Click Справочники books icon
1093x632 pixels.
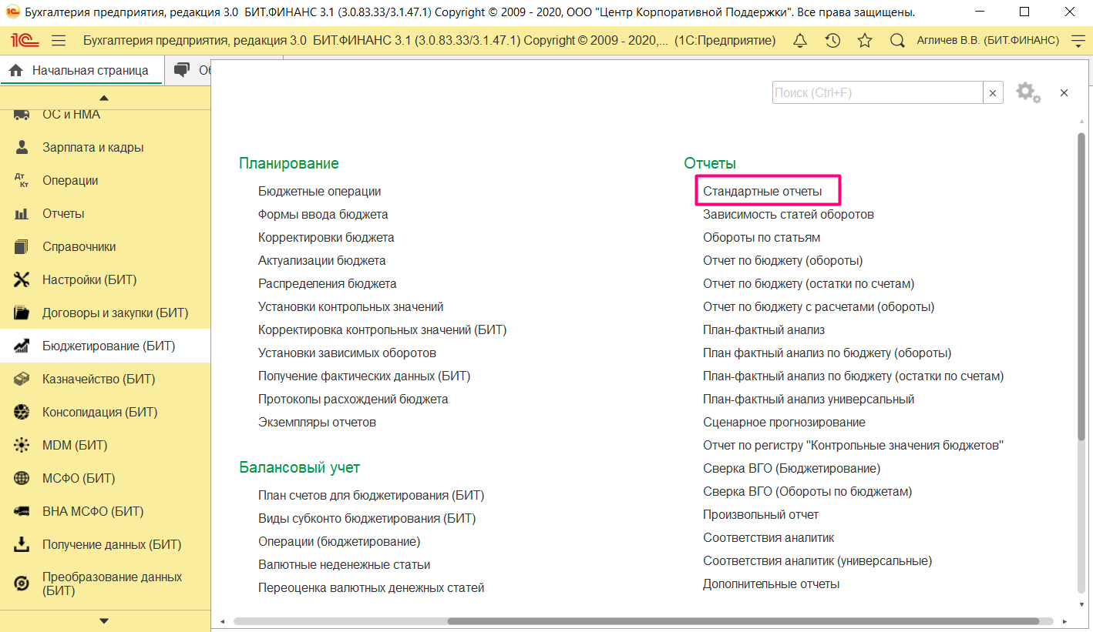[x=22, y=246]
